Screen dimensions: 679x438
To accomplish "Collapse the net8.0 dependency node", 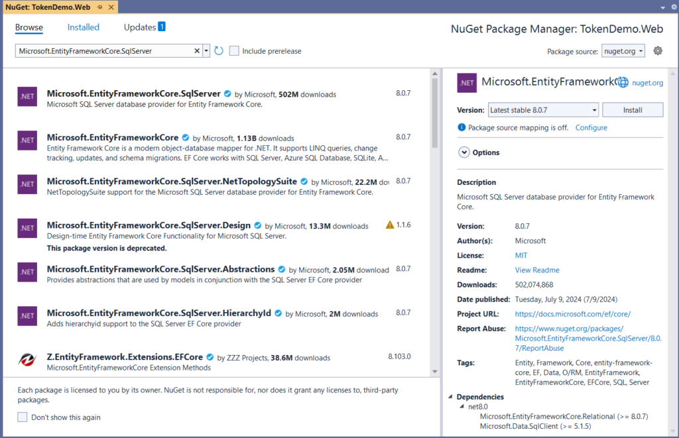I will tap(462, 406).
